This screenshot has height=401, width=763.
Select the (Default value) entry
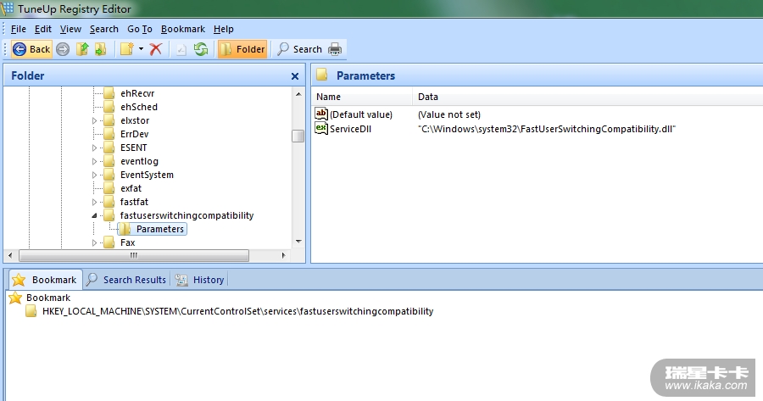pyautogui.click(x=361, y=114)
